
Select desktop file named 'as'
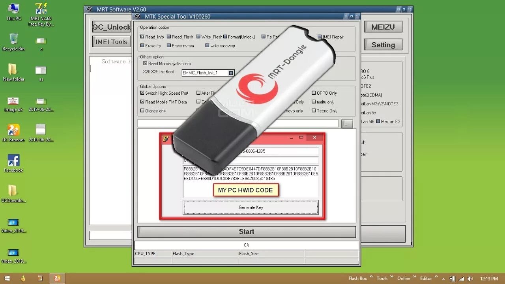pos(41,73)
